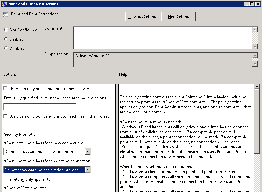Image resolution: width=262 pixels, height=192 pixels.
Task: Go to Next Setting
Action: [178, 17]
